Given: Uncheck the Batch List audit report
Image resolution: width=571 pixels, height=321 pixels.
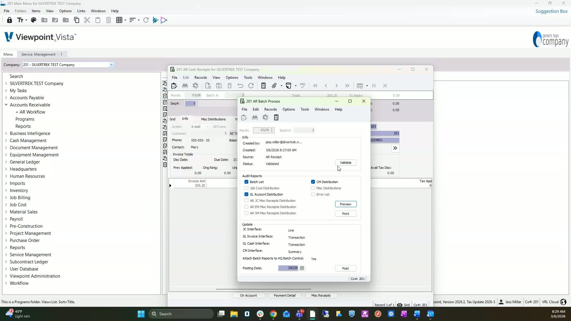Looking at the screenshot, I should 246,182.
